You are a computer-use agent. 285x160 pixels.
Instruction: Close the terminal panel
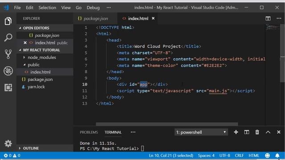(x=279, y=132)
